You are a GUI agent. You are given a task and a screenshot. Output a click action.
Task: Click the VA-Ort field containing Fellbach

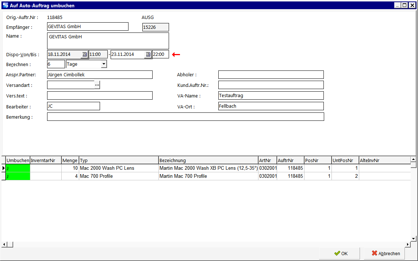click(271, 106)
